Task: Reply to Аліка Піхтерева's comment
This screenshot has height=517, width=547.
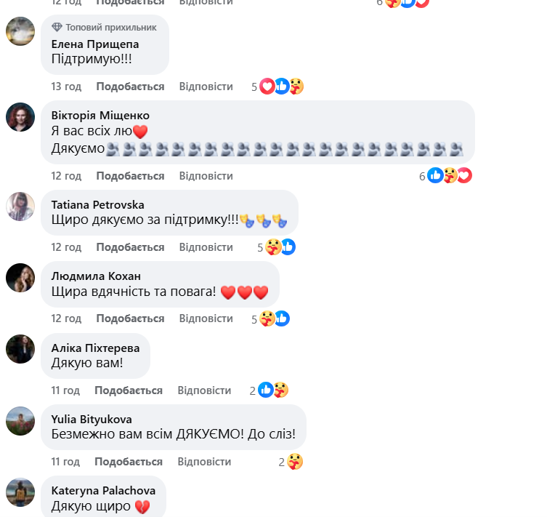Action: 204,390
